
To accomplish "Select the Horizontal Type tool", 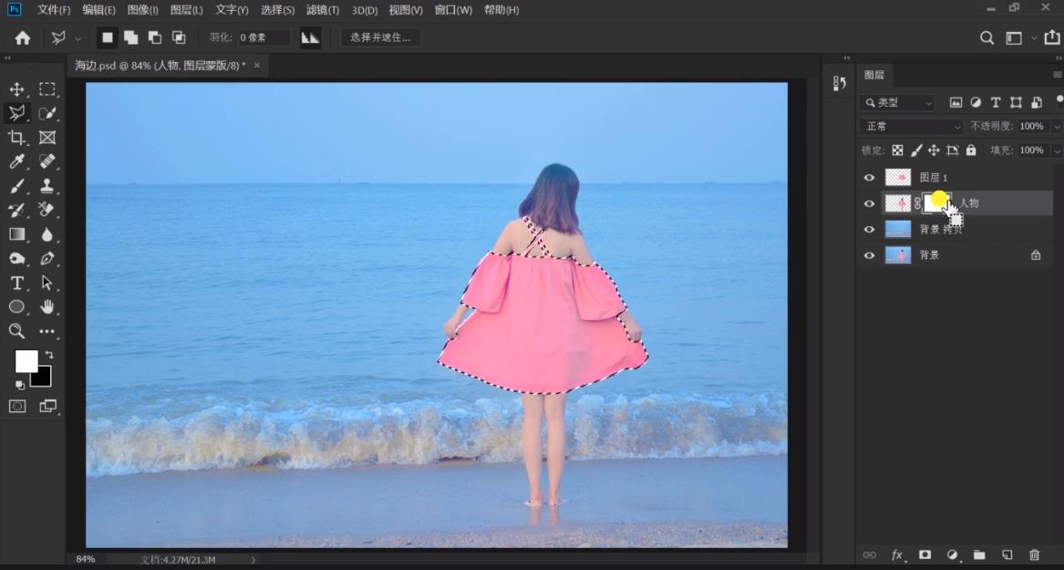I will click(x=16, y=283).
